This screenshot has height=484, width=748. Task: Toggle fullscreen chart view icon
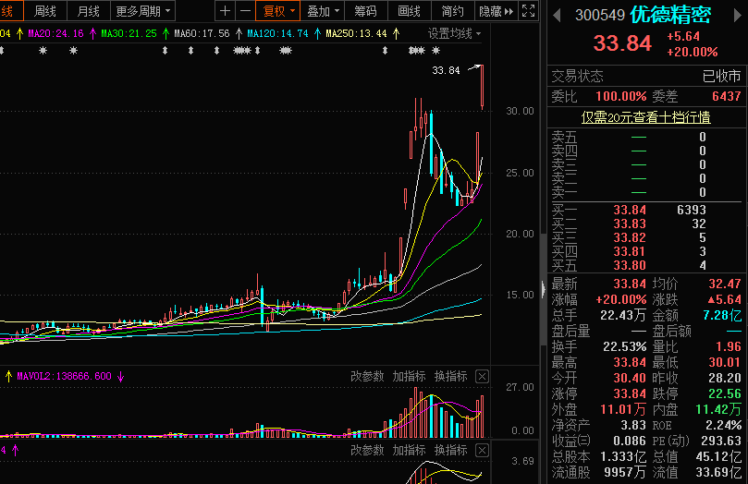coord(529,11)
